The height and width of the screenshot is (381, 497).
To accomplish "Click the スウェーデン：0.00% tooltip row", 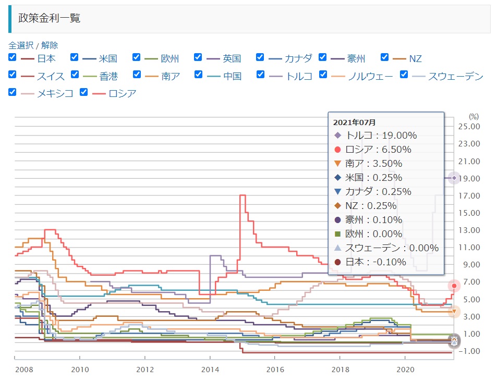I will (386, 248).
